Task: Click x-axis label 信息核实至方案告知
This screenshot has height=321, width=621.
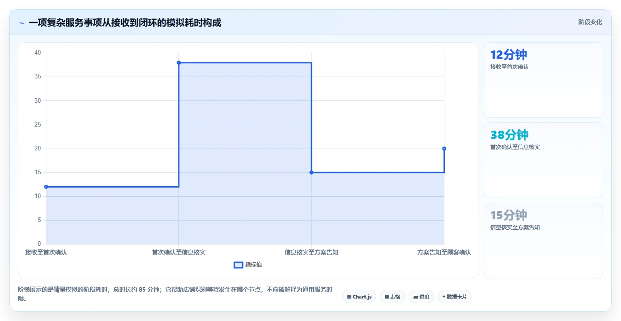Action: 311,252
